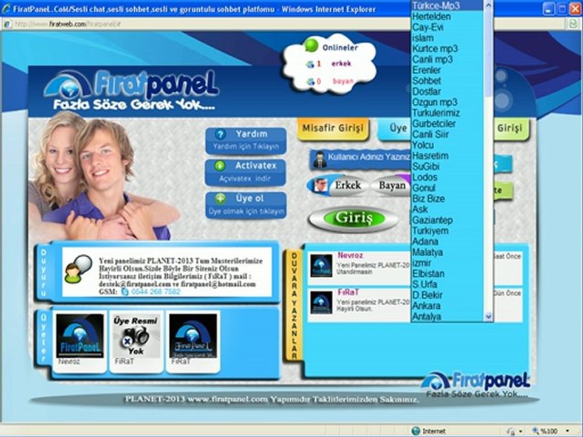The image size is (583, 437).
Task: Pick Canli mp3 in the dropdown
Action: click(x=447, y=59)
